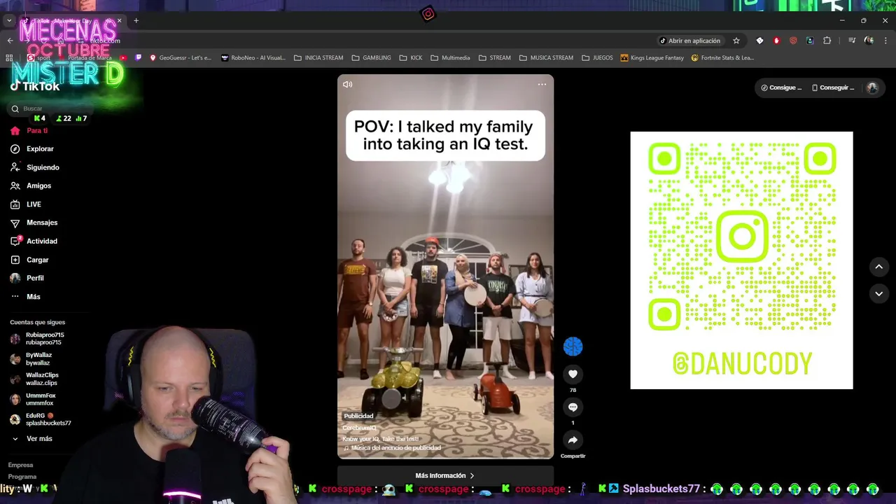The height and width of the screenshot is (504, 896).
Task: Open video comments bubble icon
Action: [573, 407]
